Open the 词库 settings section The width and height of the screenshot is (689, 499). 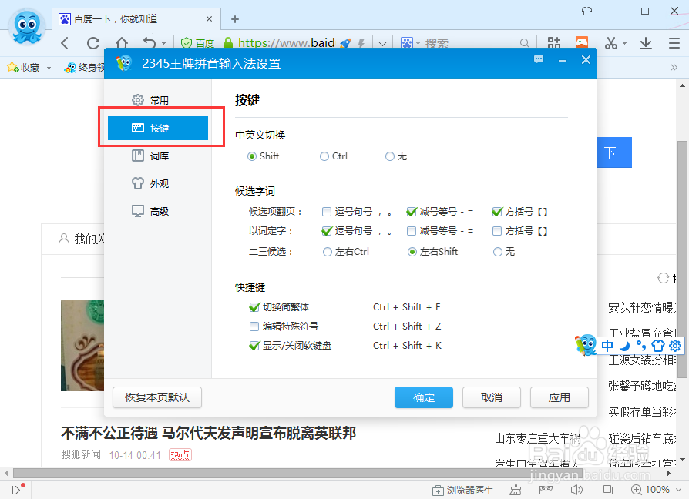point(151,156)
